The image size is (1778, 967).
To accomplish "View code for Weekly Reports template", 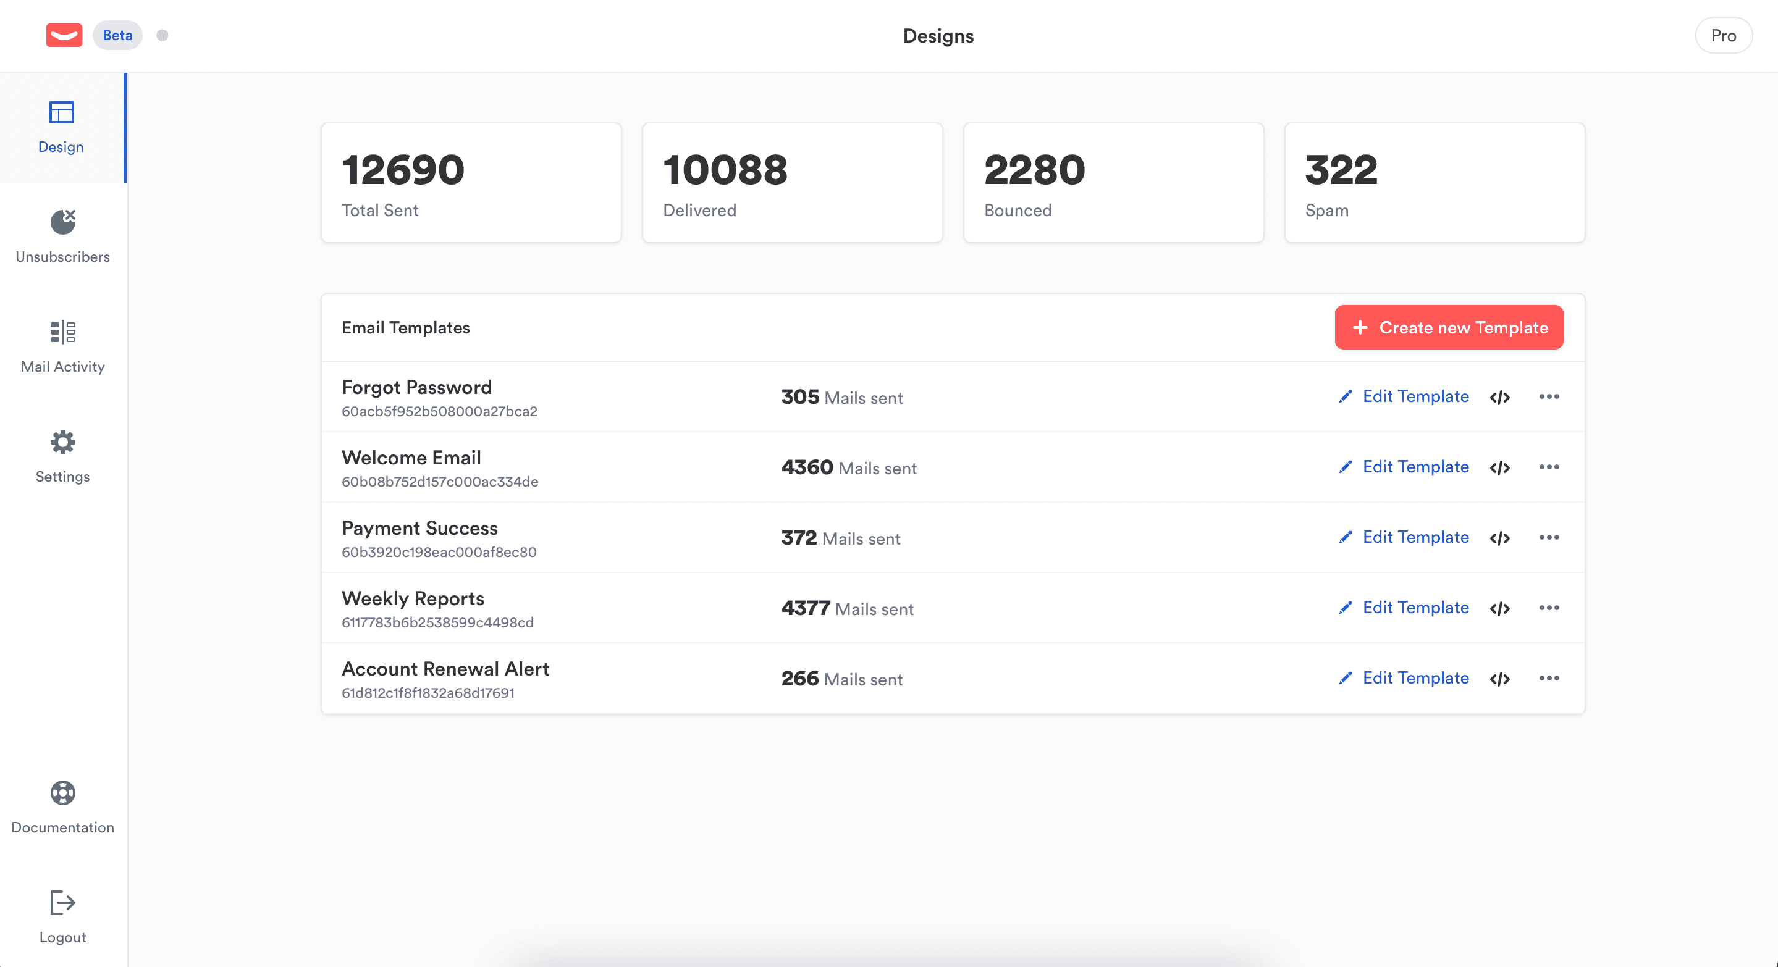I will click(x=1499, y=608).
